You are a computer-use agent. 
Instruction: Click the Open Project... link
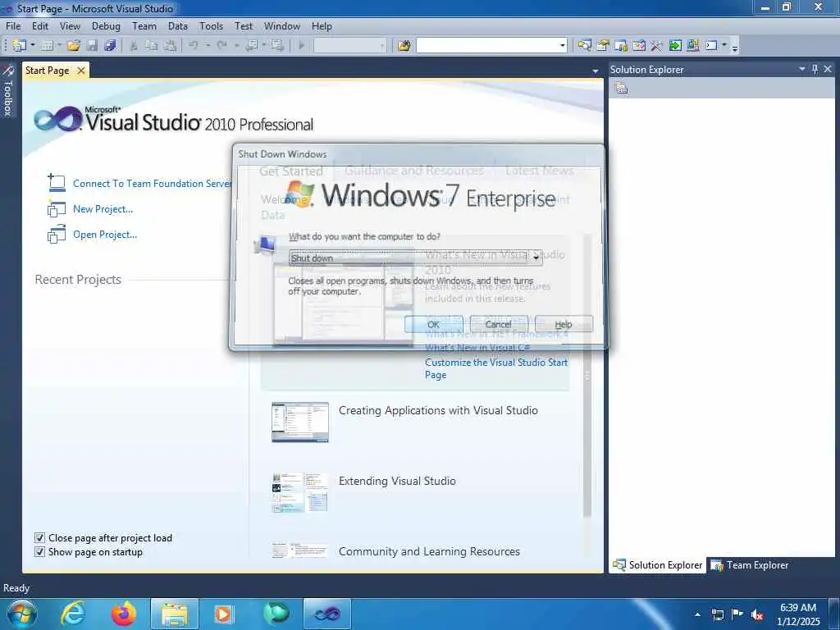[x=105, y=235]
